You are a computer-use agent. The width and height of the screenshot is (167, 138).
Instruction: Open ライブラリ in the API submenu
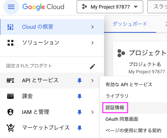[117, 96]
